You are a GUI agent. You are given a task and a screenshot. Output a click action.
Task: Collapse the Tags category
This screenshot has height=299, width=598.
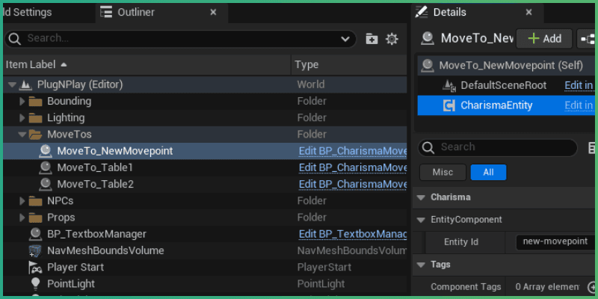click(421, 265)
